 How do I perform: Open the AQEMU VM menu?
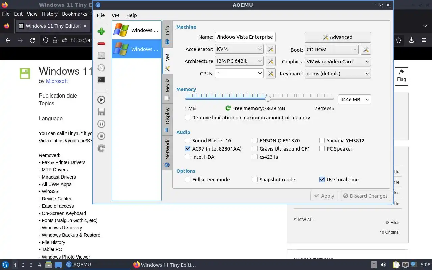tap(115, 15)
